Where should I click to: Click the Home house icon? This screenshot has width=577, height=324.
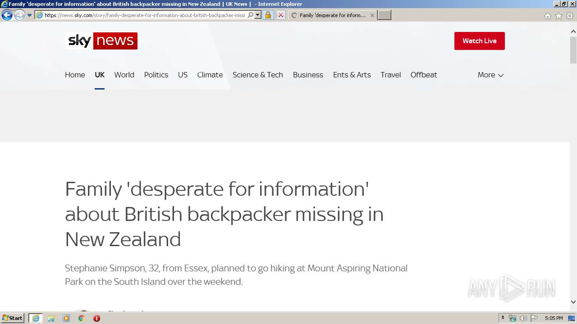click(547, 16)
